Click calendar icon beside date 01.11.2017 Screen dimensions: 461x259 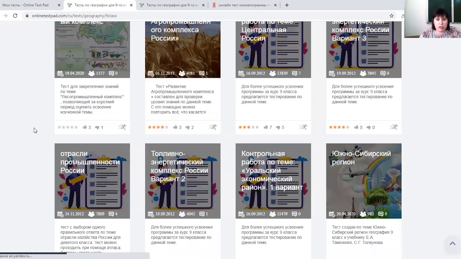click(151, 73)
